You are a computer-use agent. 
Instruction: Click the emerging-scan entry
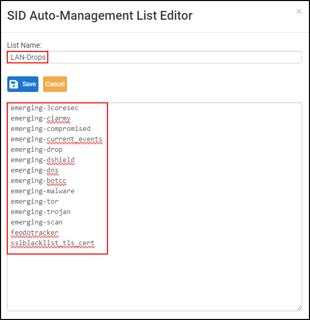point(36,222)
